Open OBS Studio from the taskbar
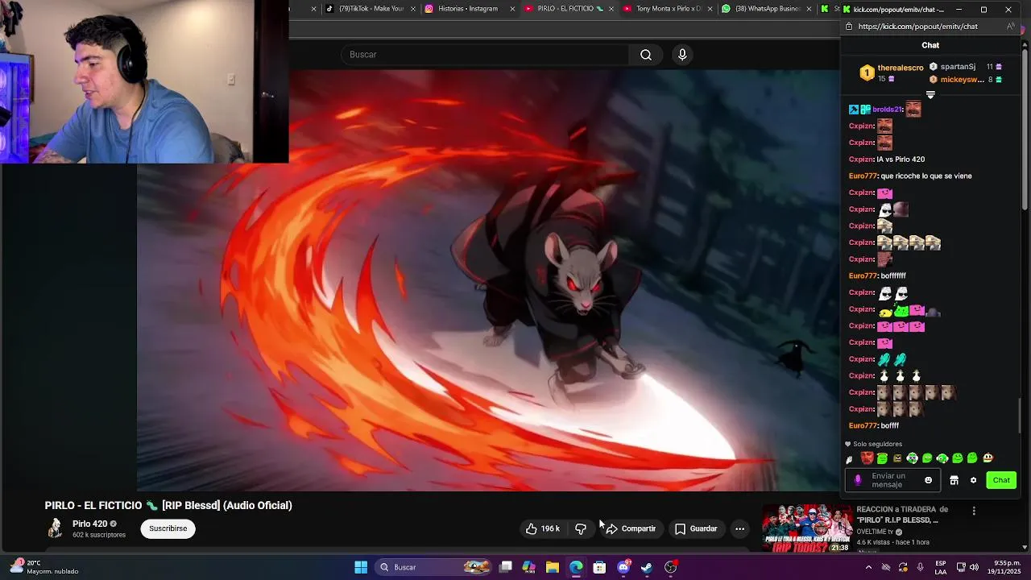1031x580 pixels. coord(671,567)
